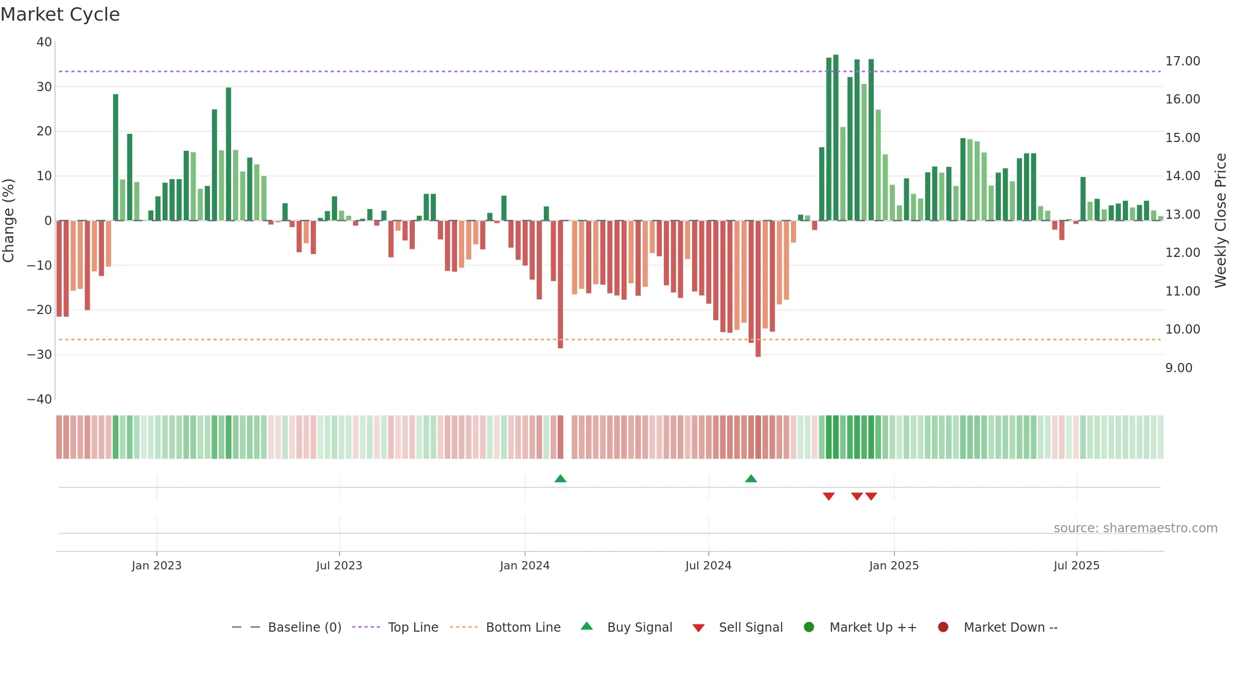This screenshot has height=695, width=1235.
Task: Select the second buy signal triangle near Aug 2024
Action: 751,478
